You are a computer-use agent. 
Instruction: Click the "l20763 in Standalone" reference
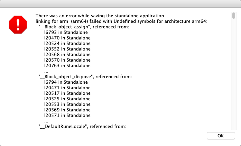[67, 66]
